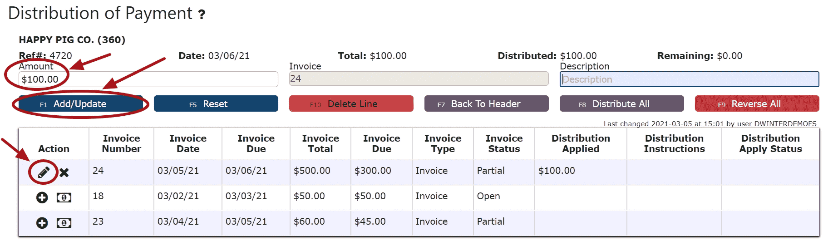The width and height of the screenshot is (833, 246).
Task: Click Back To Header button
Action: coord(486,104)
